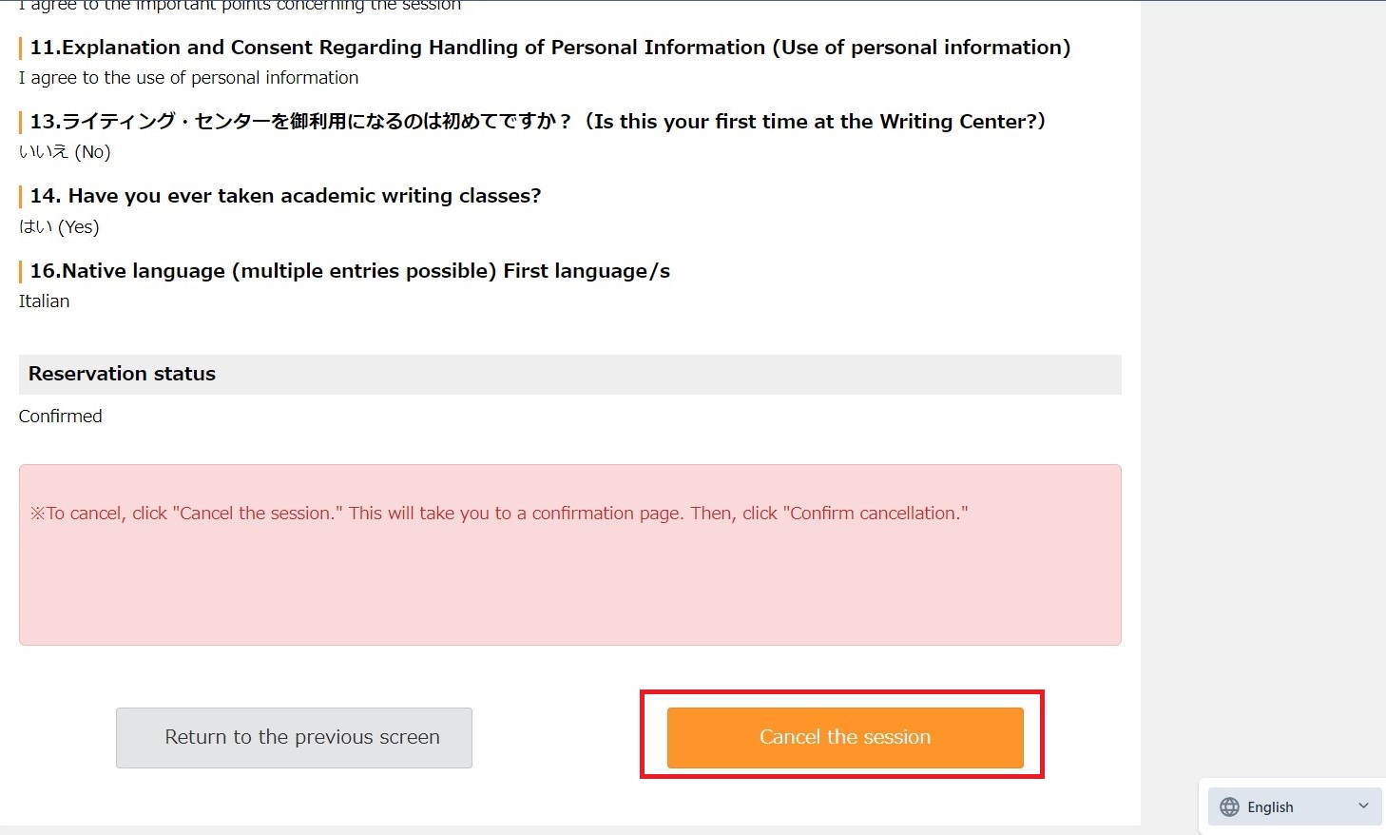Click the globe icon beside English
The height and width of the screenshot is (835, 1386).
tap(1229, 806)
